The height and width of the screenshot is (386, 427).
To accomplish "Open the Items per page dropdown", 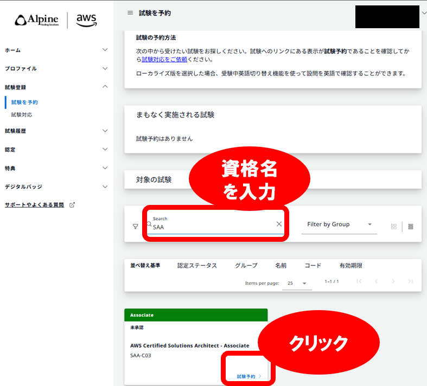I will pyautogui.click(x=297, y=283).
